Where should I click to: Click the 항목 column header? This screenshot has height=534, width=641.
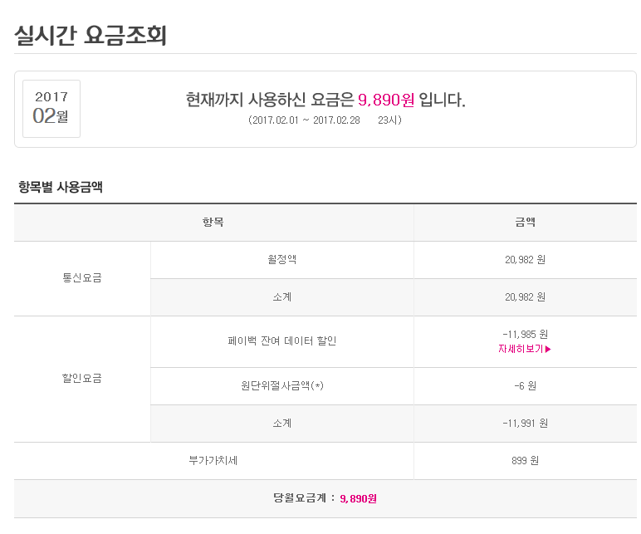coord(213,222)
